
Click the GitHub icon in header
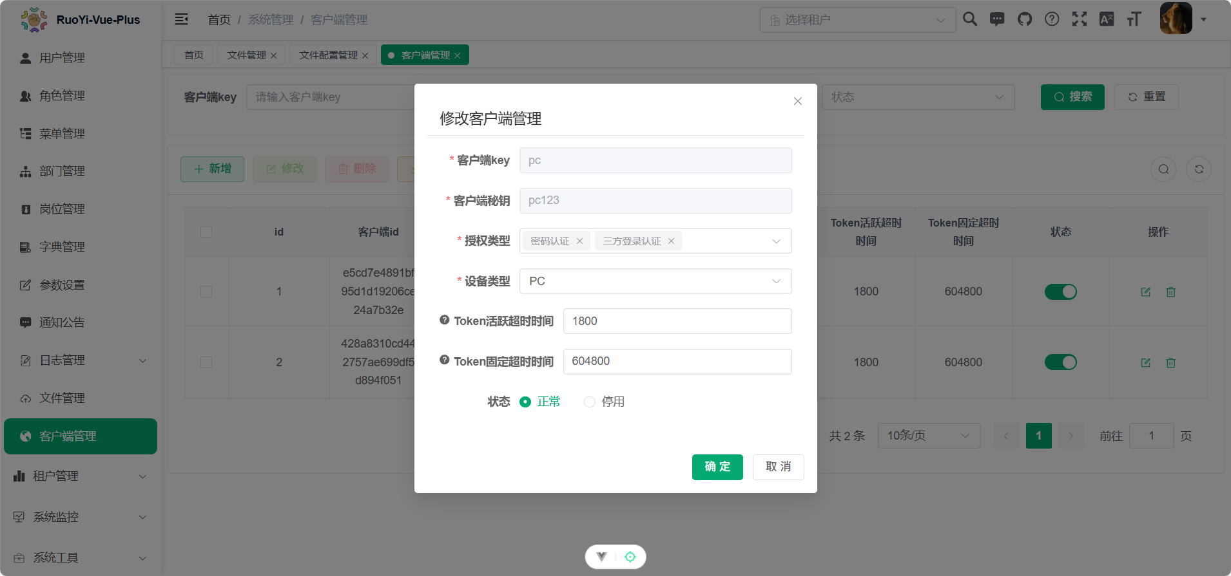[x=1024, y=19]
